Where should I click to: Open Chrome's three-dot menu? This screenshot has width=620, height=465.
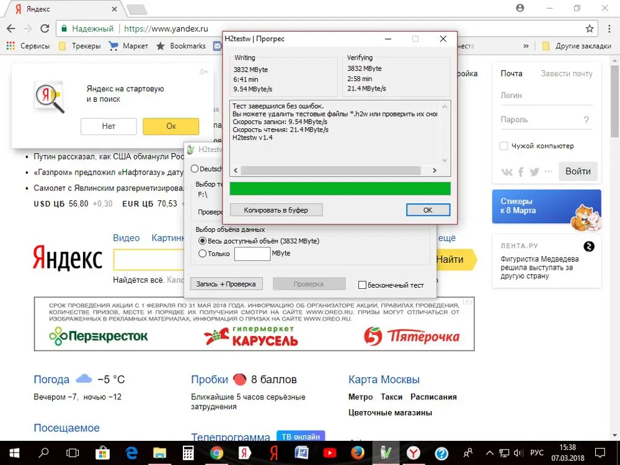(x=609, y=29)
